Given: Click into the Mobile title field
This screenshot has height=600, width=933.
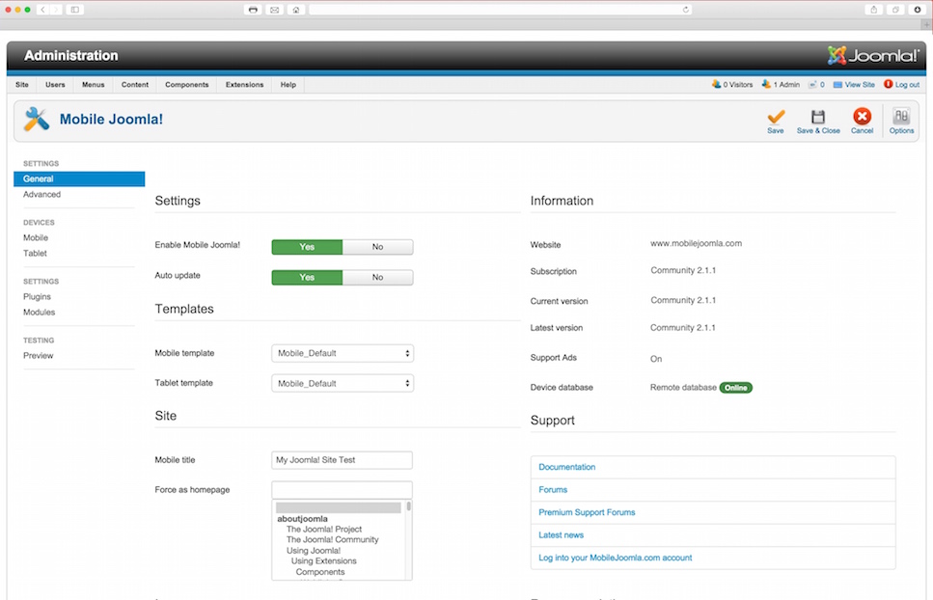Looking at the screenshot, I should click(x=343, y=460).
